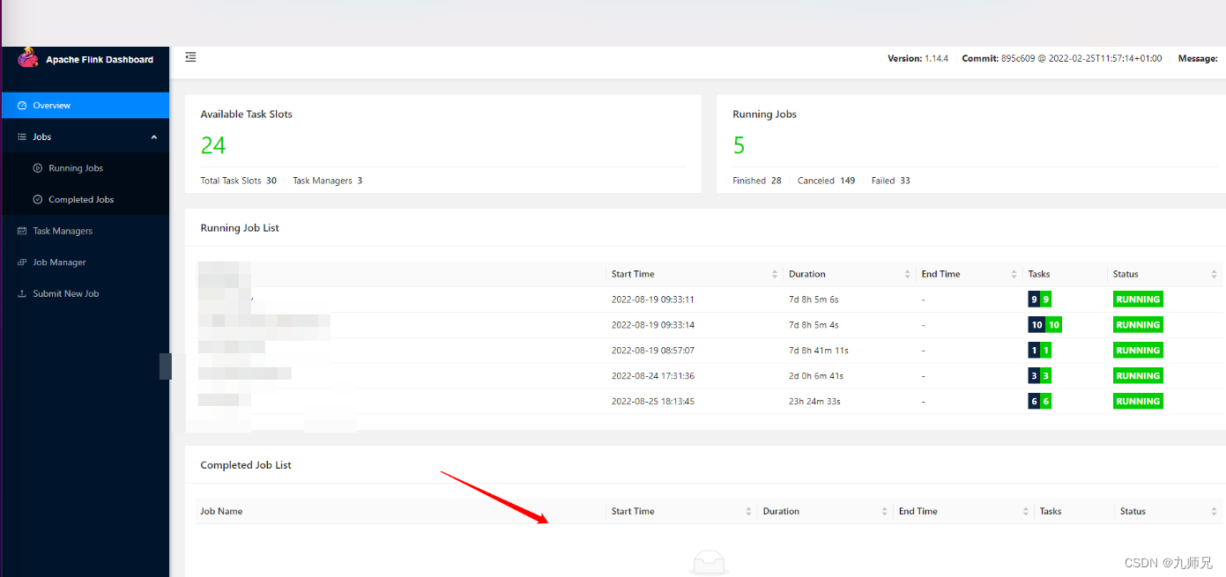1226x577 pixels.
Task: Click the empty-list inbox icon
Action: pyautogui.click(x=709, y=563)
